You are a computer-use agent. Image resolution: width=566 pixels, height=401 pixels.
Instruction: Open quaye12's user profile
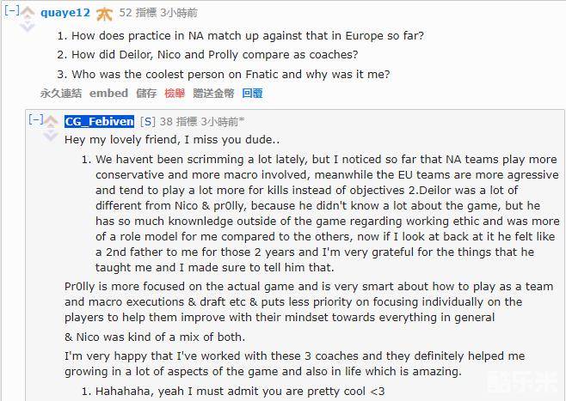(x=65, y=13)
